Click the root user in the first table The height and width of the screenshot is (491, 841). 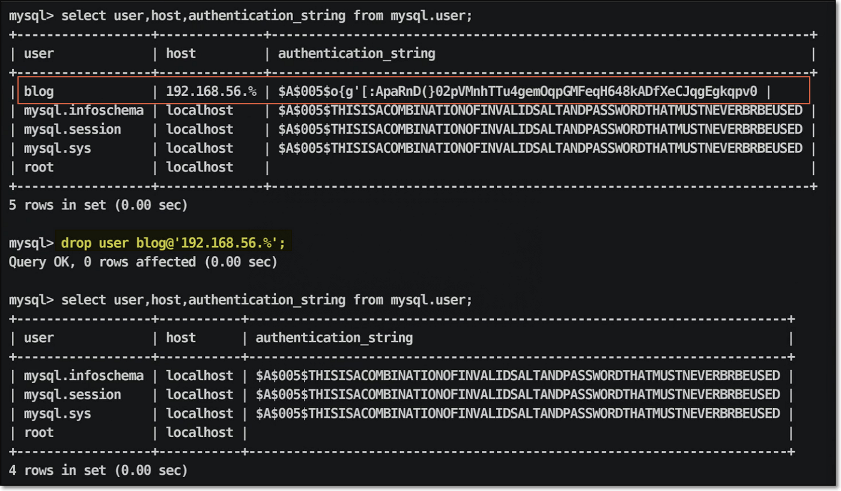[x=39, y=167]
